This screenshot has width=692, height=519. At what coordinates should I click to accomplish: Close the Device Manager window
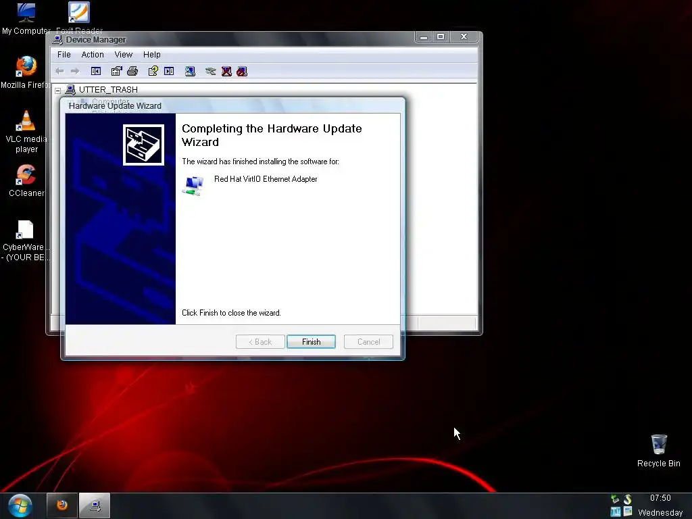click(x=464, y=37)
